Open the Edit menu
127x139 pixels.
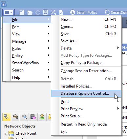click(x=27, y=27)
